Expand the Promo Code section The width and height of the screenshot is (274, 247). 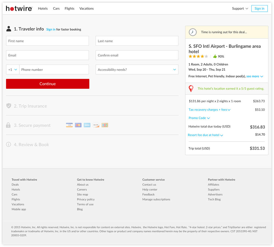(199, 118)
